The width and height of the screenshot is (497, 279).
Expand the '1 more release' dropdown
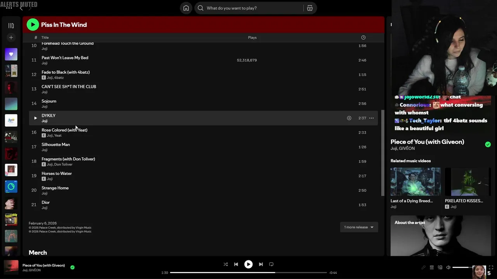[359, 227]
